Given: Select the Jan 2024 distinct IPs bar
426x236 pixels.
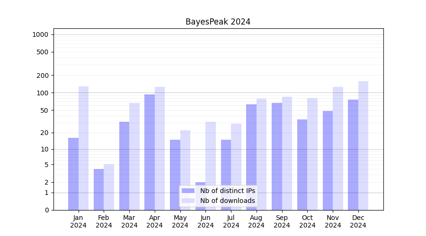Looking at the screenshot, I should pos(73,174).
